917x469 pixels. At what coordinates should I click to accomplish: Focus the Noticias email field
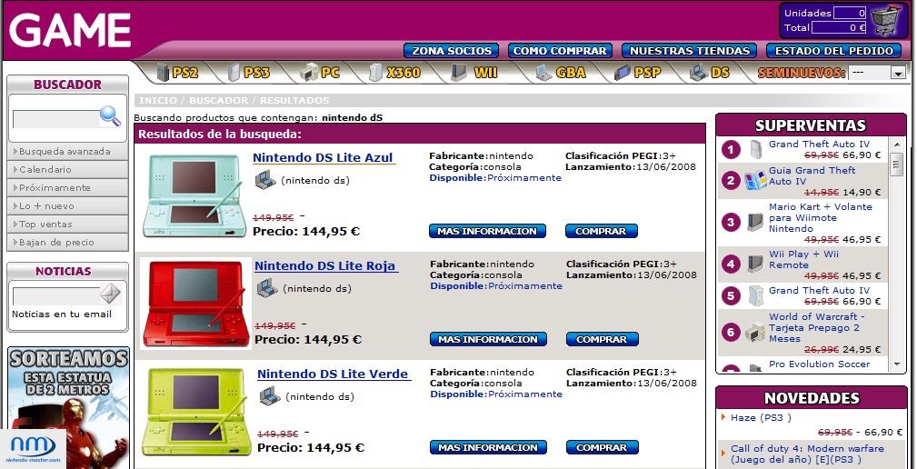[56, 296]
